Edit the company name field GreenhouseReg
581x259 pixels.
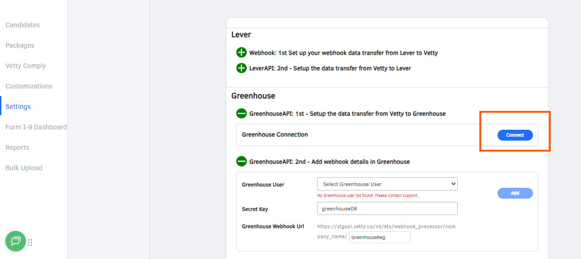pyautogui.click(x=380, y=237)
